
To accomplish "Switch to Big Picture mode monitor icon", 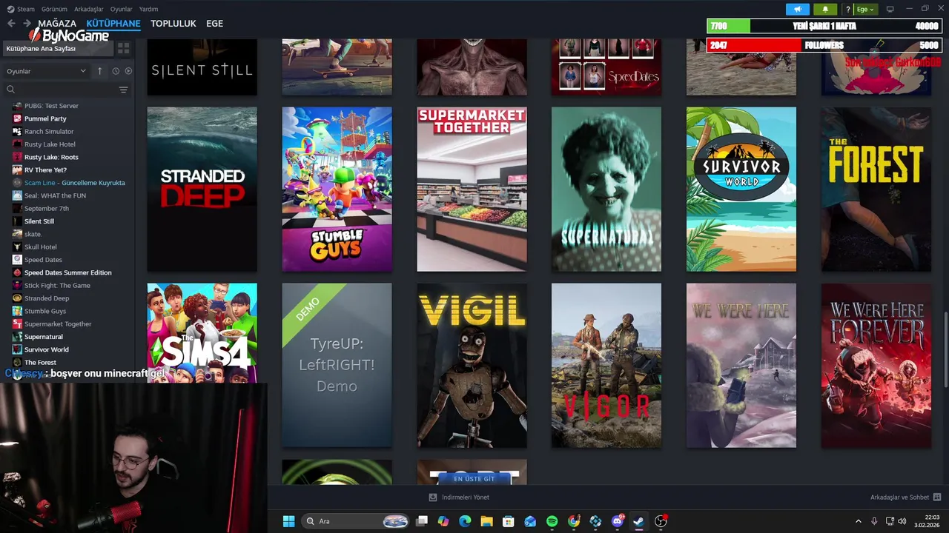I will click(x=890, y=9).
